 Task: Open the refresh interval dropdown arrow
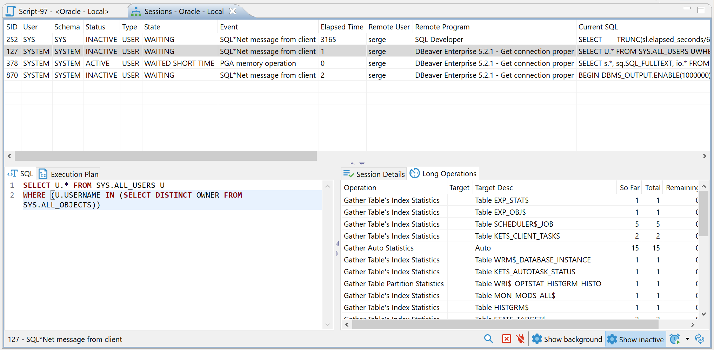687,339
